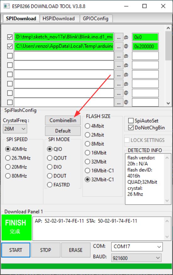The width and height of the screenshot is (173, 275).
Task: Select 26.7MHz SPI speed
Action: pyautogui.click(x=18, y=158)
